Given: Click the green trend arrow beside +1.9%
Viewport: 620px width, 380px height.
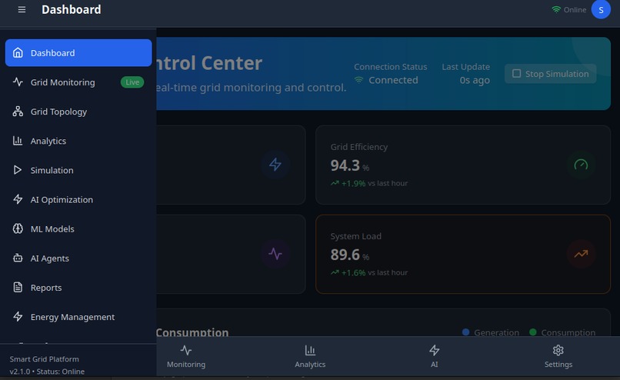Looking at the screenshot, I should pyautogui.click(x=335, y=183).
